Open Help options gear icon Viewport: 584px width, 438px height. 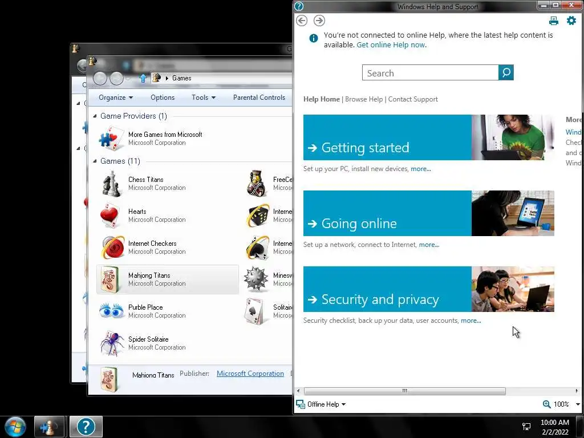pyautogui.click(x=571, y=21)
